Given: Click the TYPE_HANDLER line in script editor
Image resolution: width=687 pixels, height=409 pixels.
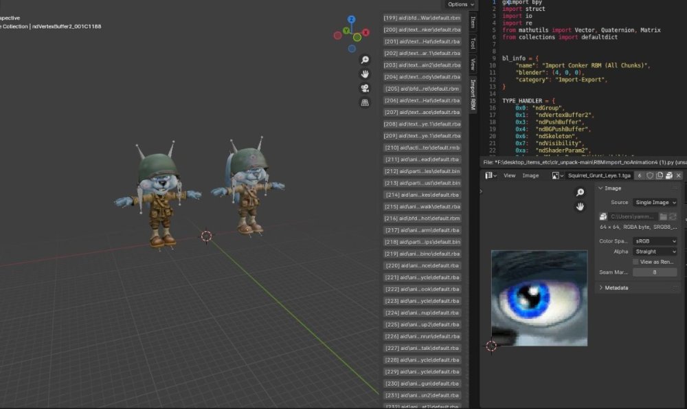Looking at the screenshot, I should pyautogui.click(x=528, y=101).
